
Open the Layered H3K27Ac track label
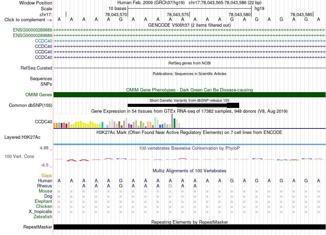pos(22,137)
